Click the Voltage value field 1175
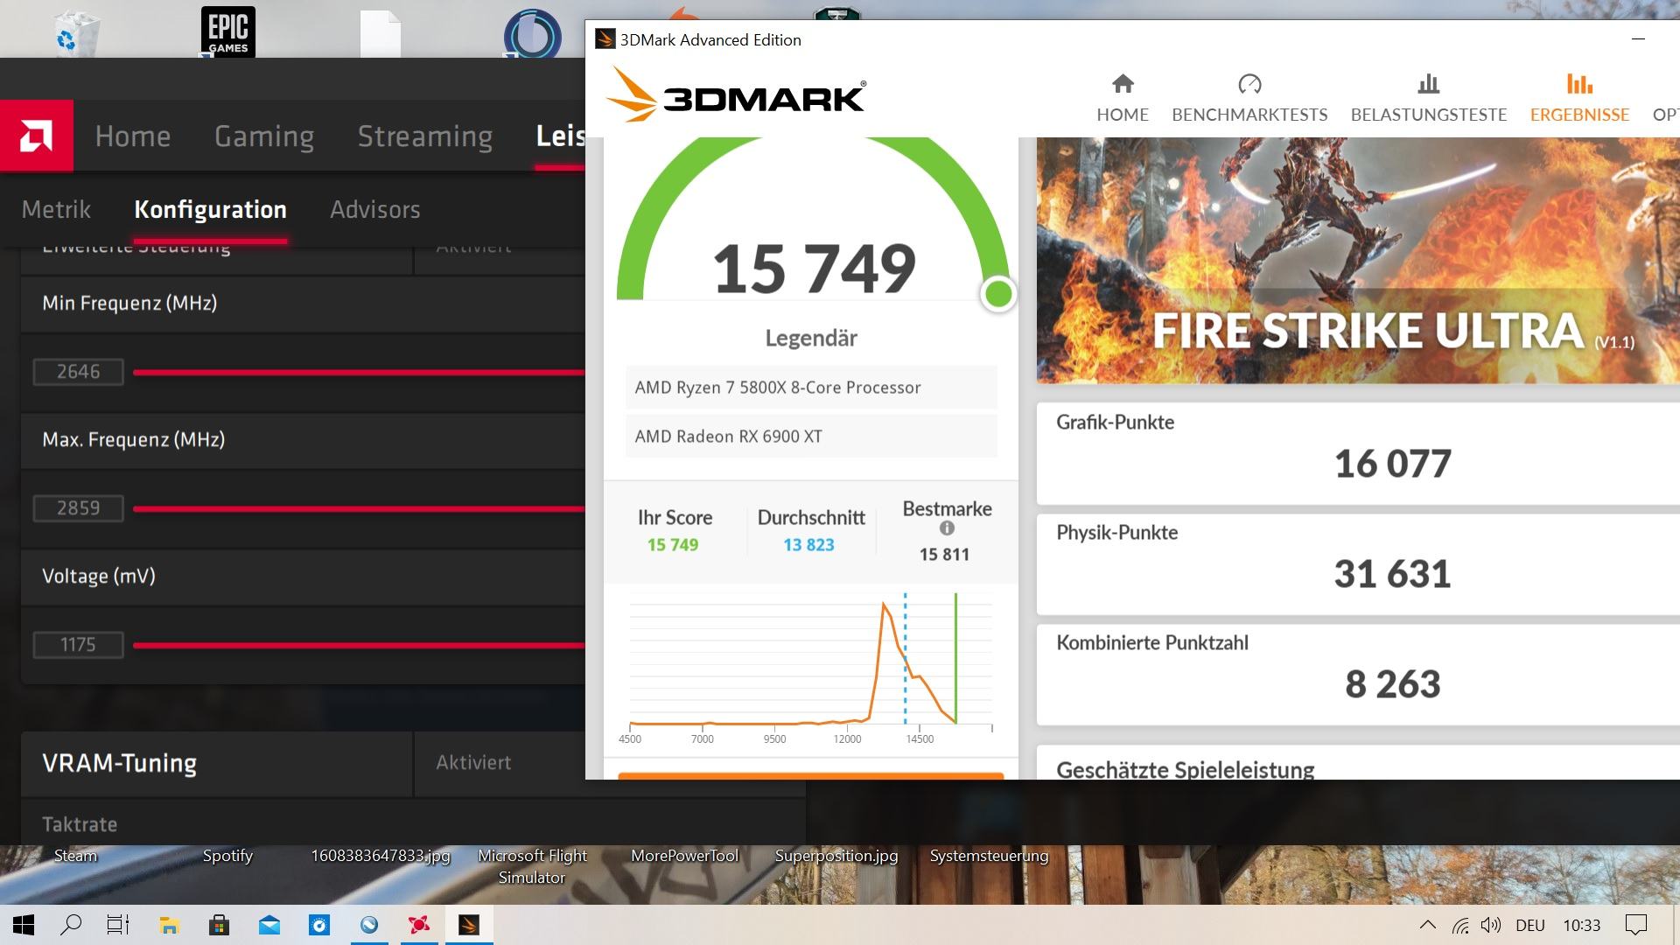 click(78, 645)
